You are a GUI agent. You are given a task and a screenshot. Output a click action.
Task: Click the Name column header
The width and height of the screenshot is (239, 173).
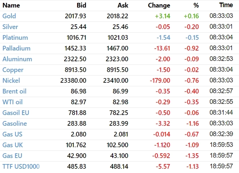(11, 5)
